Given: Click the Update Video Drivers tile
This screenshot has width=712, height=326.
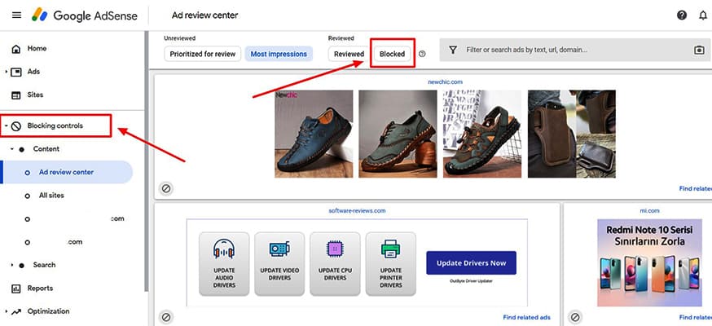Looking at the screenshot, I should pos(279,264).
